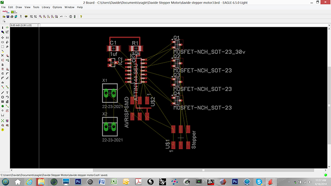
Task: Open the Grid settings icon
Action: pyautogui.click(x=4, y=21)
